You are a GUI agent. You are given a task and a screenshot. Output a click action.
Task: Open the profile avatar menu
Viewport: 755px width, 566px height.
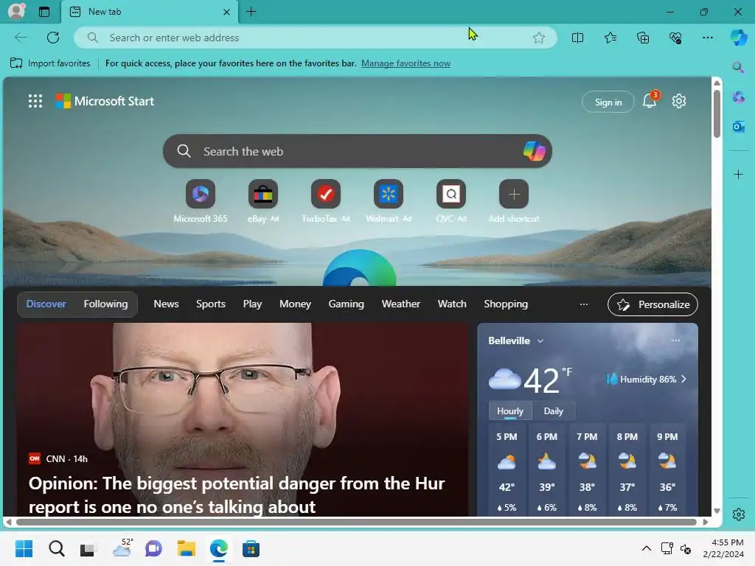pos(16,11)
